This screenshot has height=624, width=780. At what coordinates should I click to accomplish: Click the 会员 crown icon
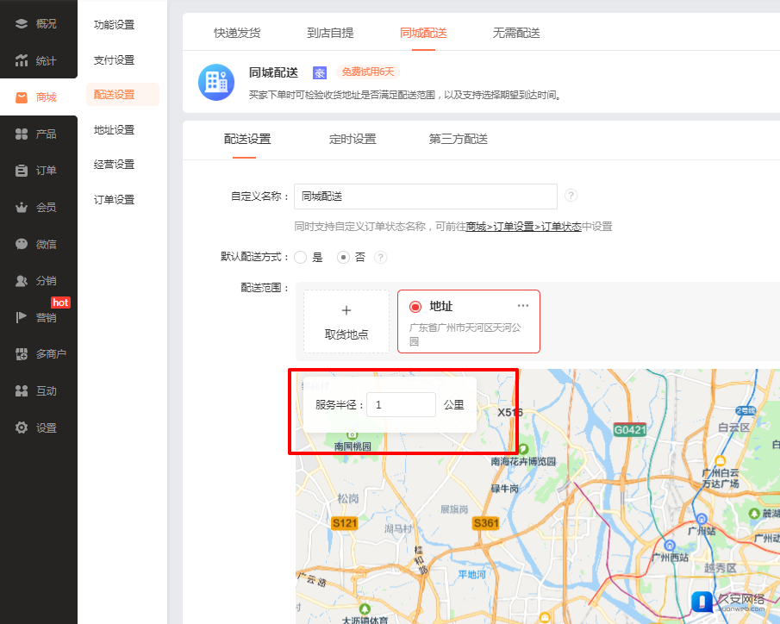pos(22,208)
